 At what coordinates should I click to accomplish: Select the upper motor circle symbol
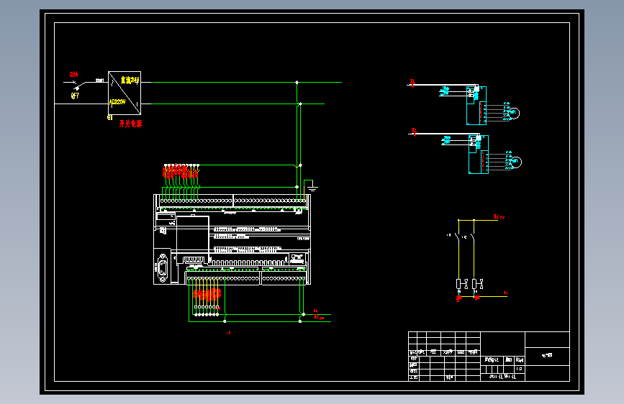515,114
